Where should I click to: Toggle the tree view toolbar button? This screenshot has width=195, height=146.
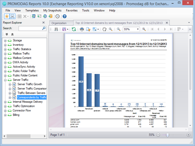12,16
